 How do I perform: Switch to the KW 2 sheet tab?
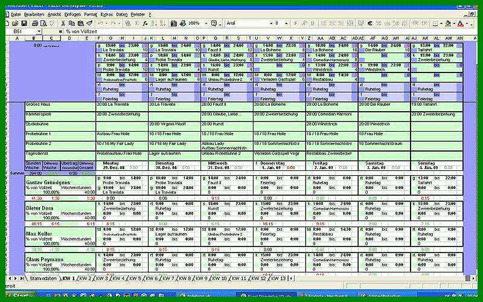tap(85, 278)
